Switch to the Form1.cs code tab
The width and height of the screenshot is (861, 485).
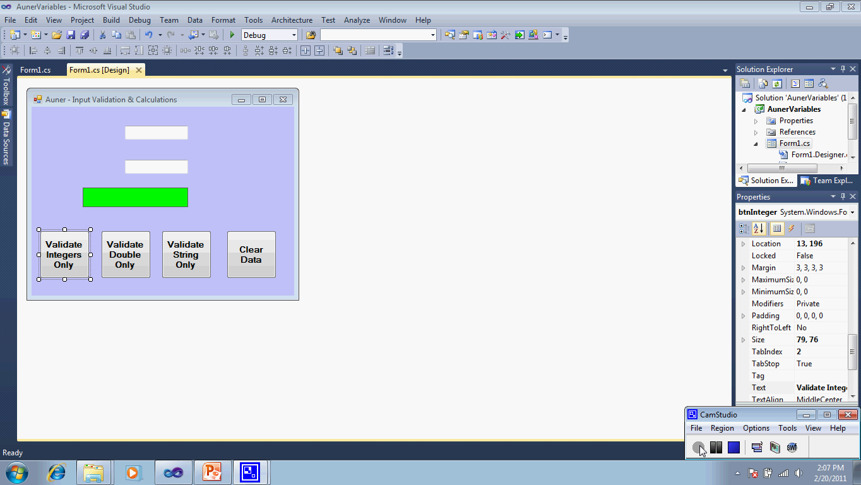[x=35, y=70]
